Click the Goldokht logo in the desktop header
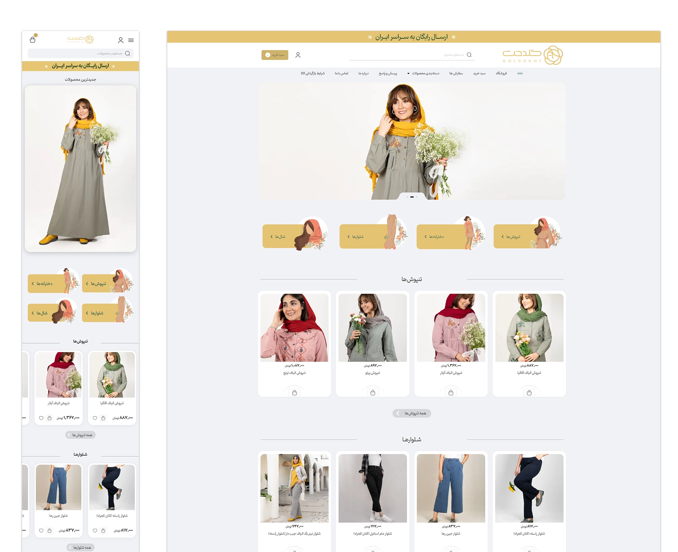 [x=532, y=54]
